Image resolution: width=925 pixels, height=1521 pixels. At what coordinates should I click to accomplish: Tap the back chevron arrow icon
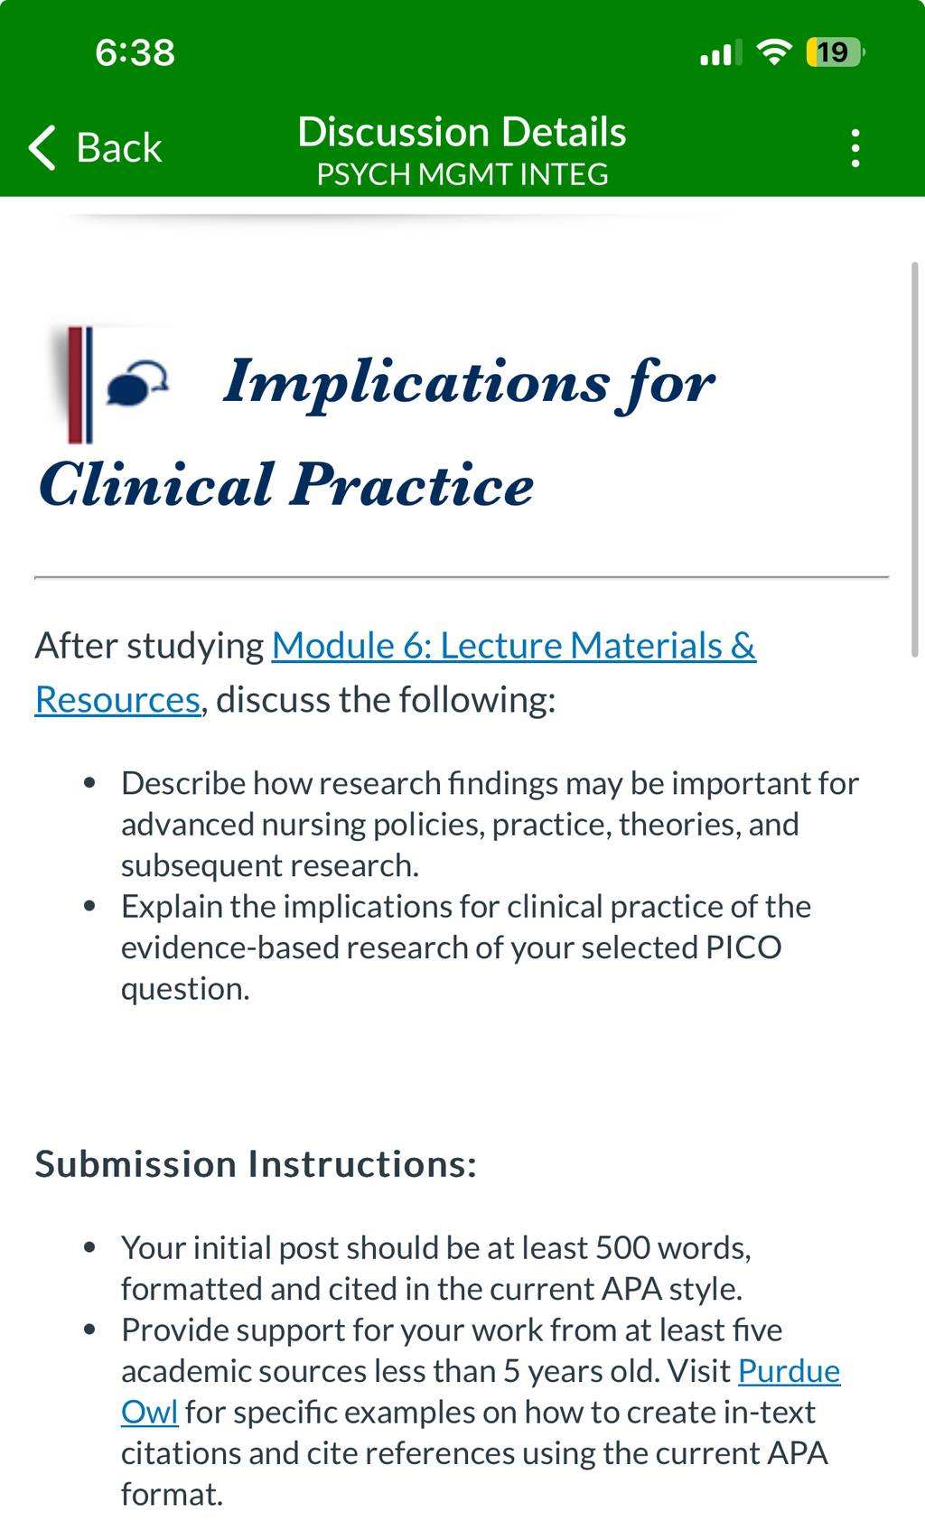click(42, 147)
